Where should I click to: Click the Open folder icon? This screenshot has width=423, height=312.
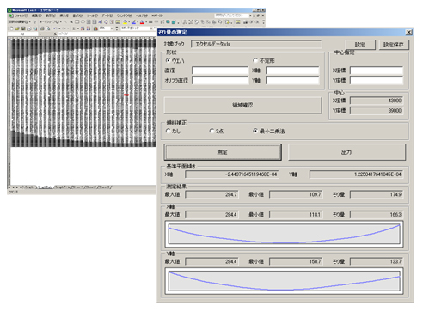click(x=17, y=28)
